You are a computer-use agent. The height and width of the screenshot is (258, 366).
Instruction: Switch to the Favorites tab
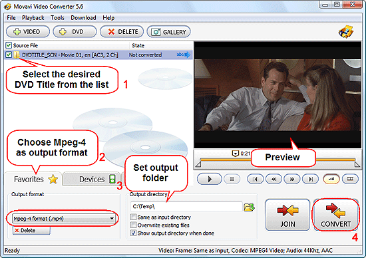click(33, 179)
